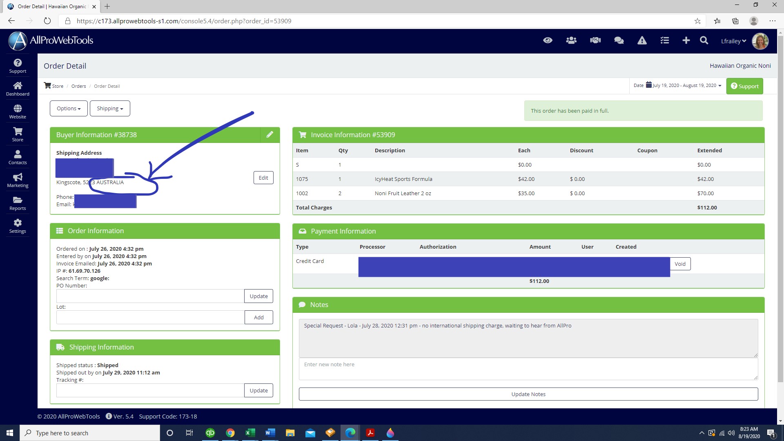The height and width of the screenshot is (441, 784).
Task: Click Update button next to PO Number
Action: coord(258,296)
